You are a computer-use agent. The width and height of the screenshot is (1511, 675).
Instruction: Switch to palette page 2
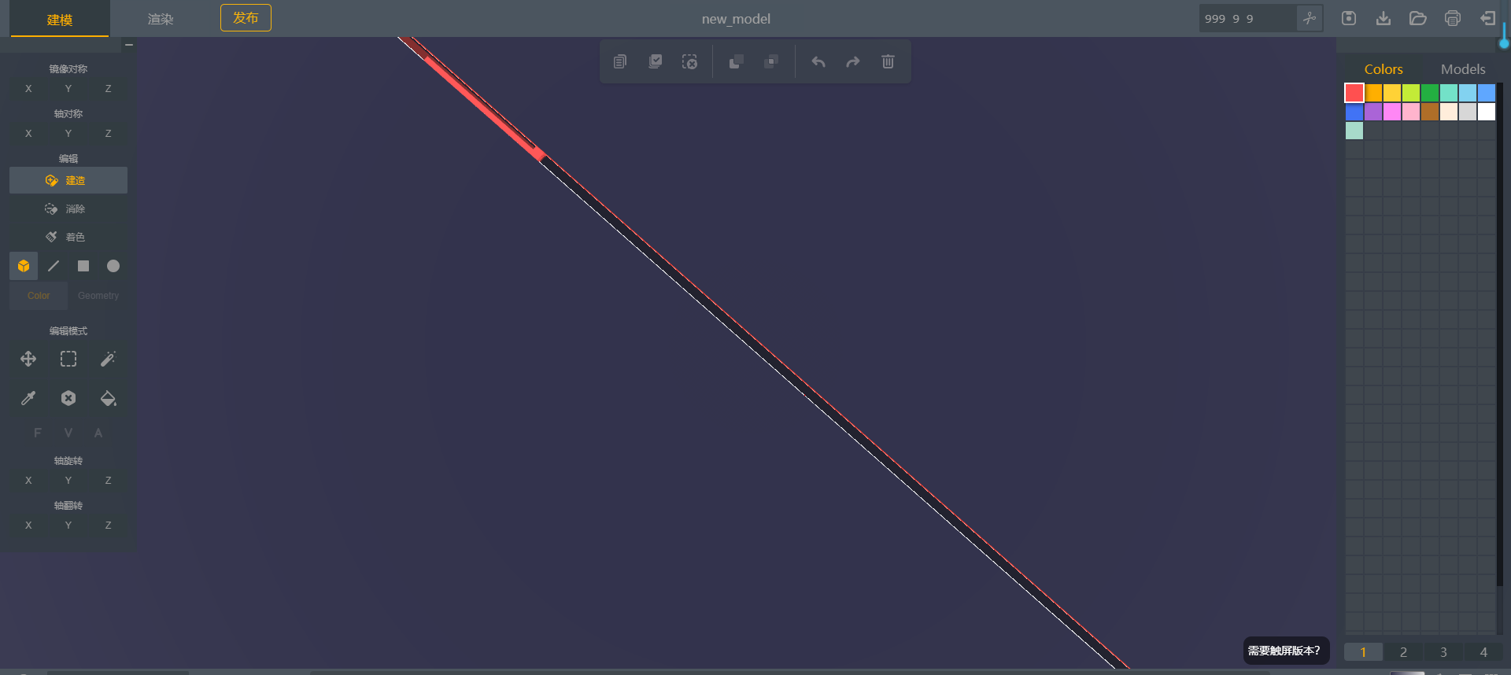[1403, 652]
